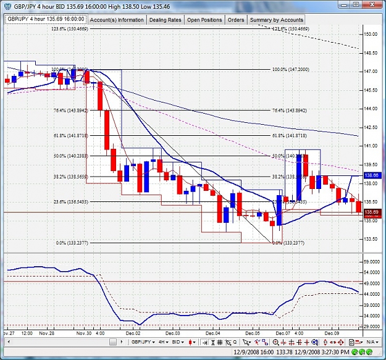Click the red horizontal scroll arrows icon
386x360 pixels.
click(333, 342)
